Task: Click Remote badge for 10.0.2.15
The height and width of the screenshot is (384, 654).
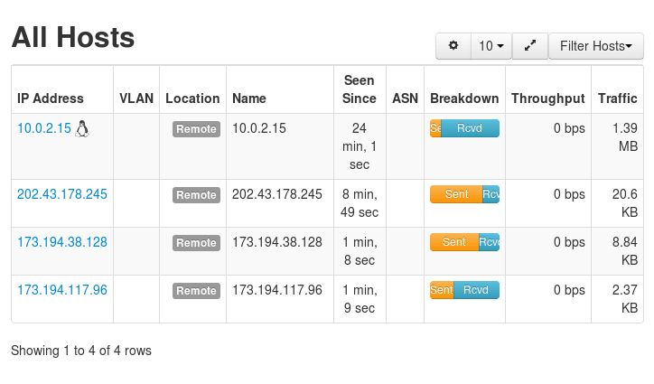Action: [x=196, y=129]
